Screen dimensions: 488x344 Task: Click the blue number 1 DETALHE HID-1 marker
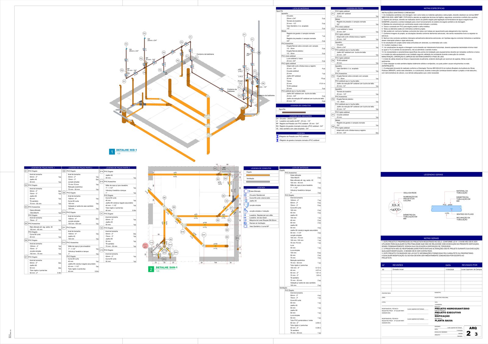[112, 152]
